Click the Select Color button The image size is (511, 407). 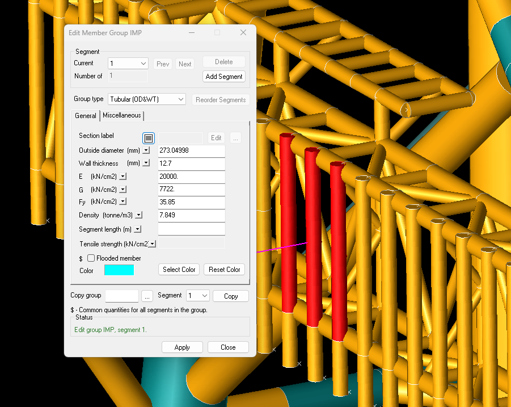[179, 270]
